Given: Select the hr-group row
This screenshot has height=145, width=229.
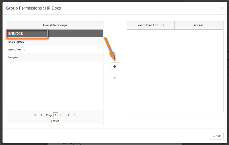Looking at the screenshot, I should pos(55,57).
